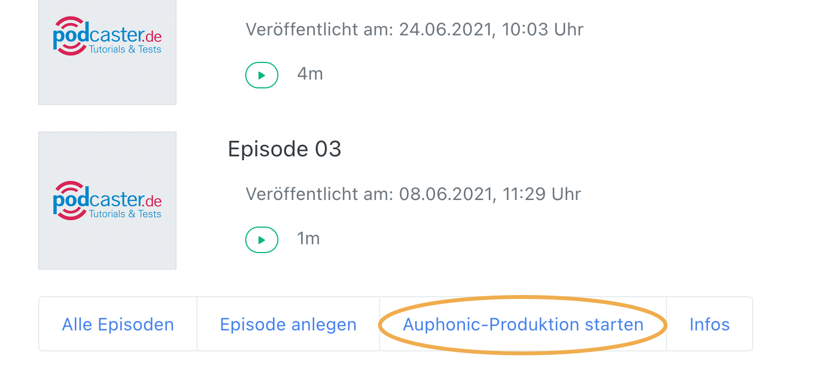Image resolution: width=838 pixels, height=389 pixels.
Task: Click the 24.06.2021, 10:03 Uhr publication date
Action: click(491, 29)
